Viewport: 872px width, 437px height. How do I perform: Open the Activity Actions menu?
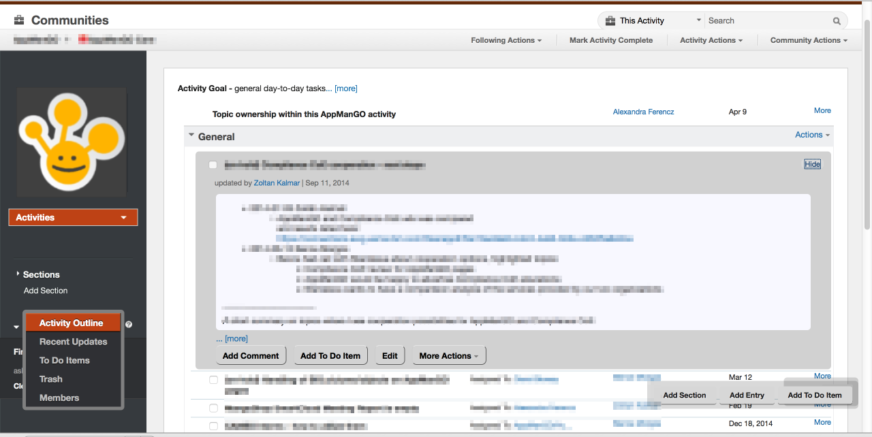711,40
